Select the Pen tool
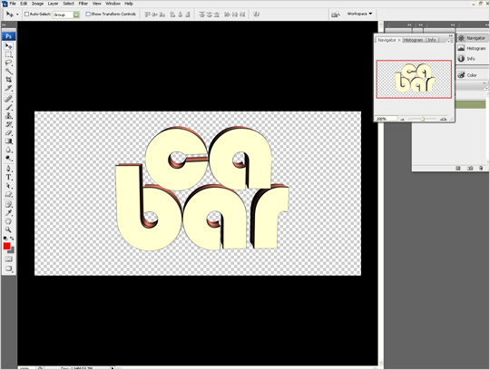Image resolution: width=490 pixels, height=370 pixels. coord(9,169)
